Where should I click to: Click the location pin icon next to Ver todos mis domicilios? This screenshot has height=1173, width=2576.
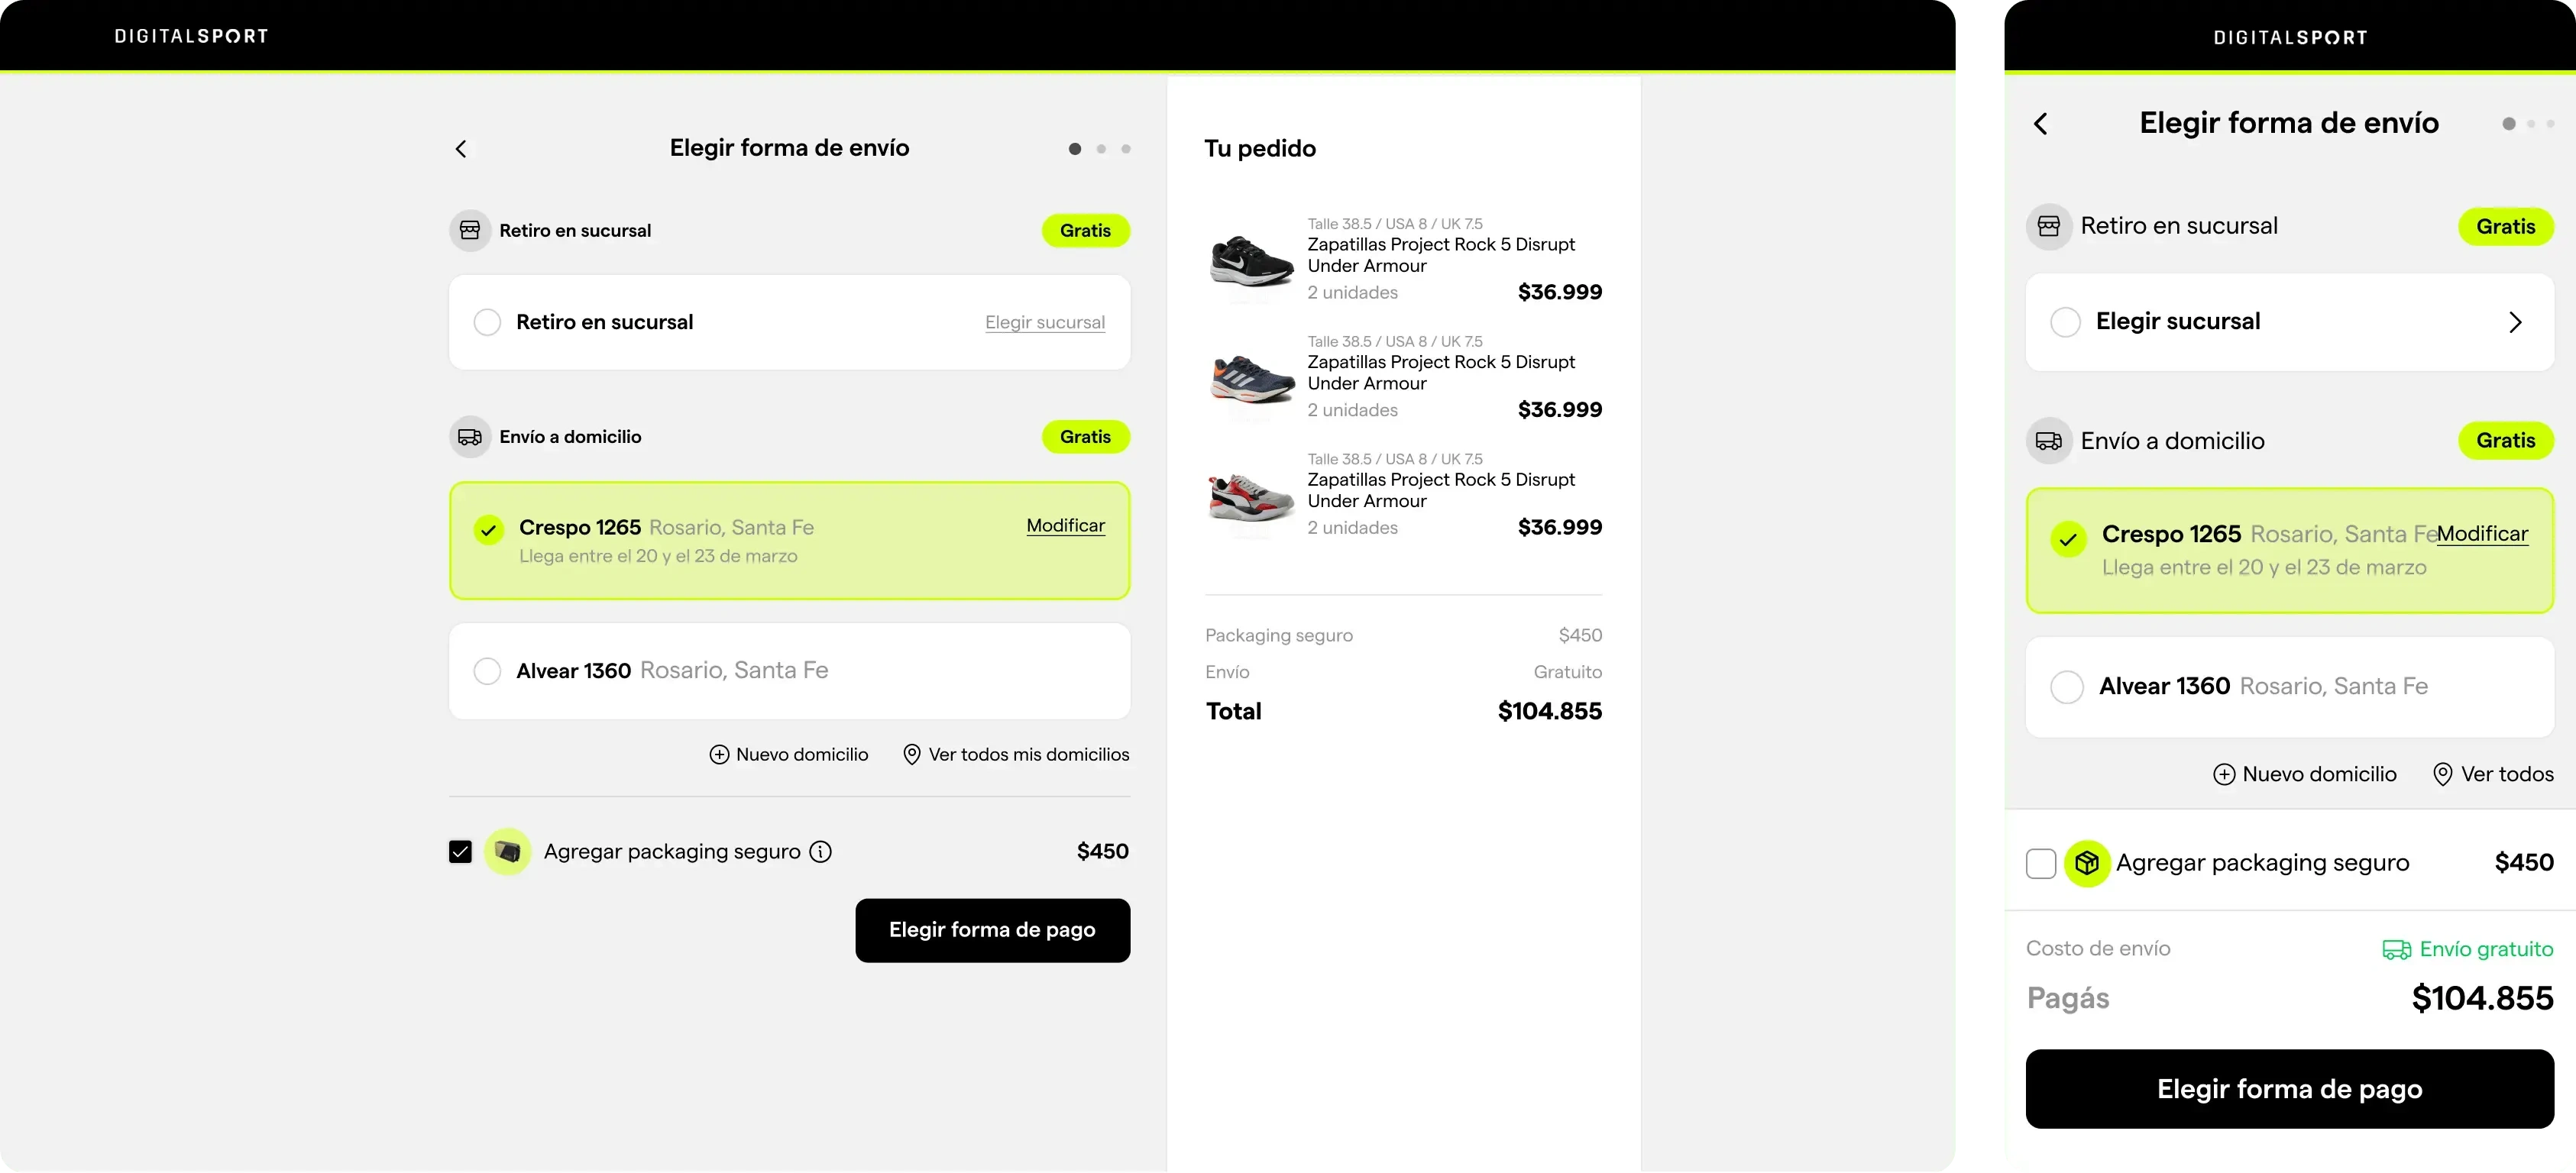tap(911, 755)
